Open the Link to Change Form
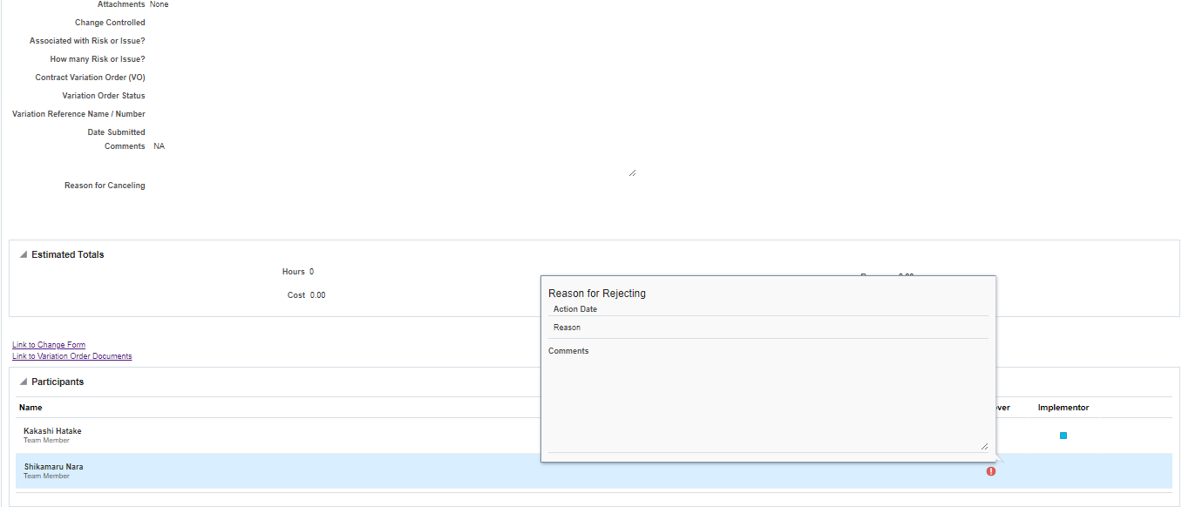Image resolution: width=1182 pixels, height=507 pixels. coord(48,344)
